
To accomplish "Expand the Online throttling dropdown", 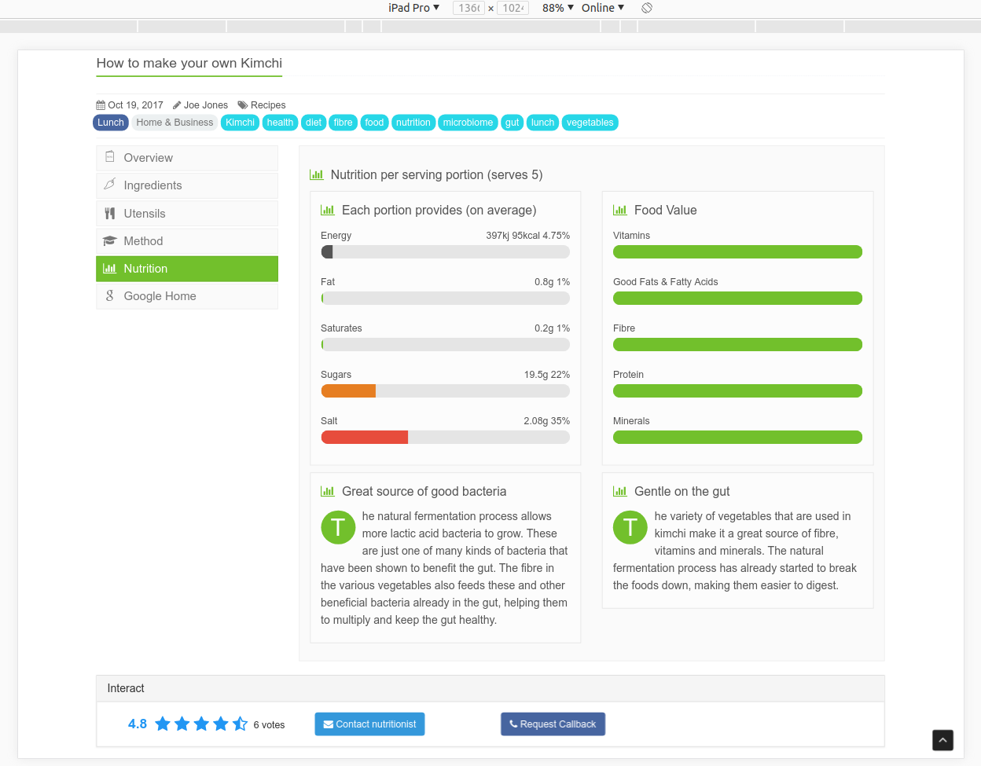I will (x=602, y=8).
